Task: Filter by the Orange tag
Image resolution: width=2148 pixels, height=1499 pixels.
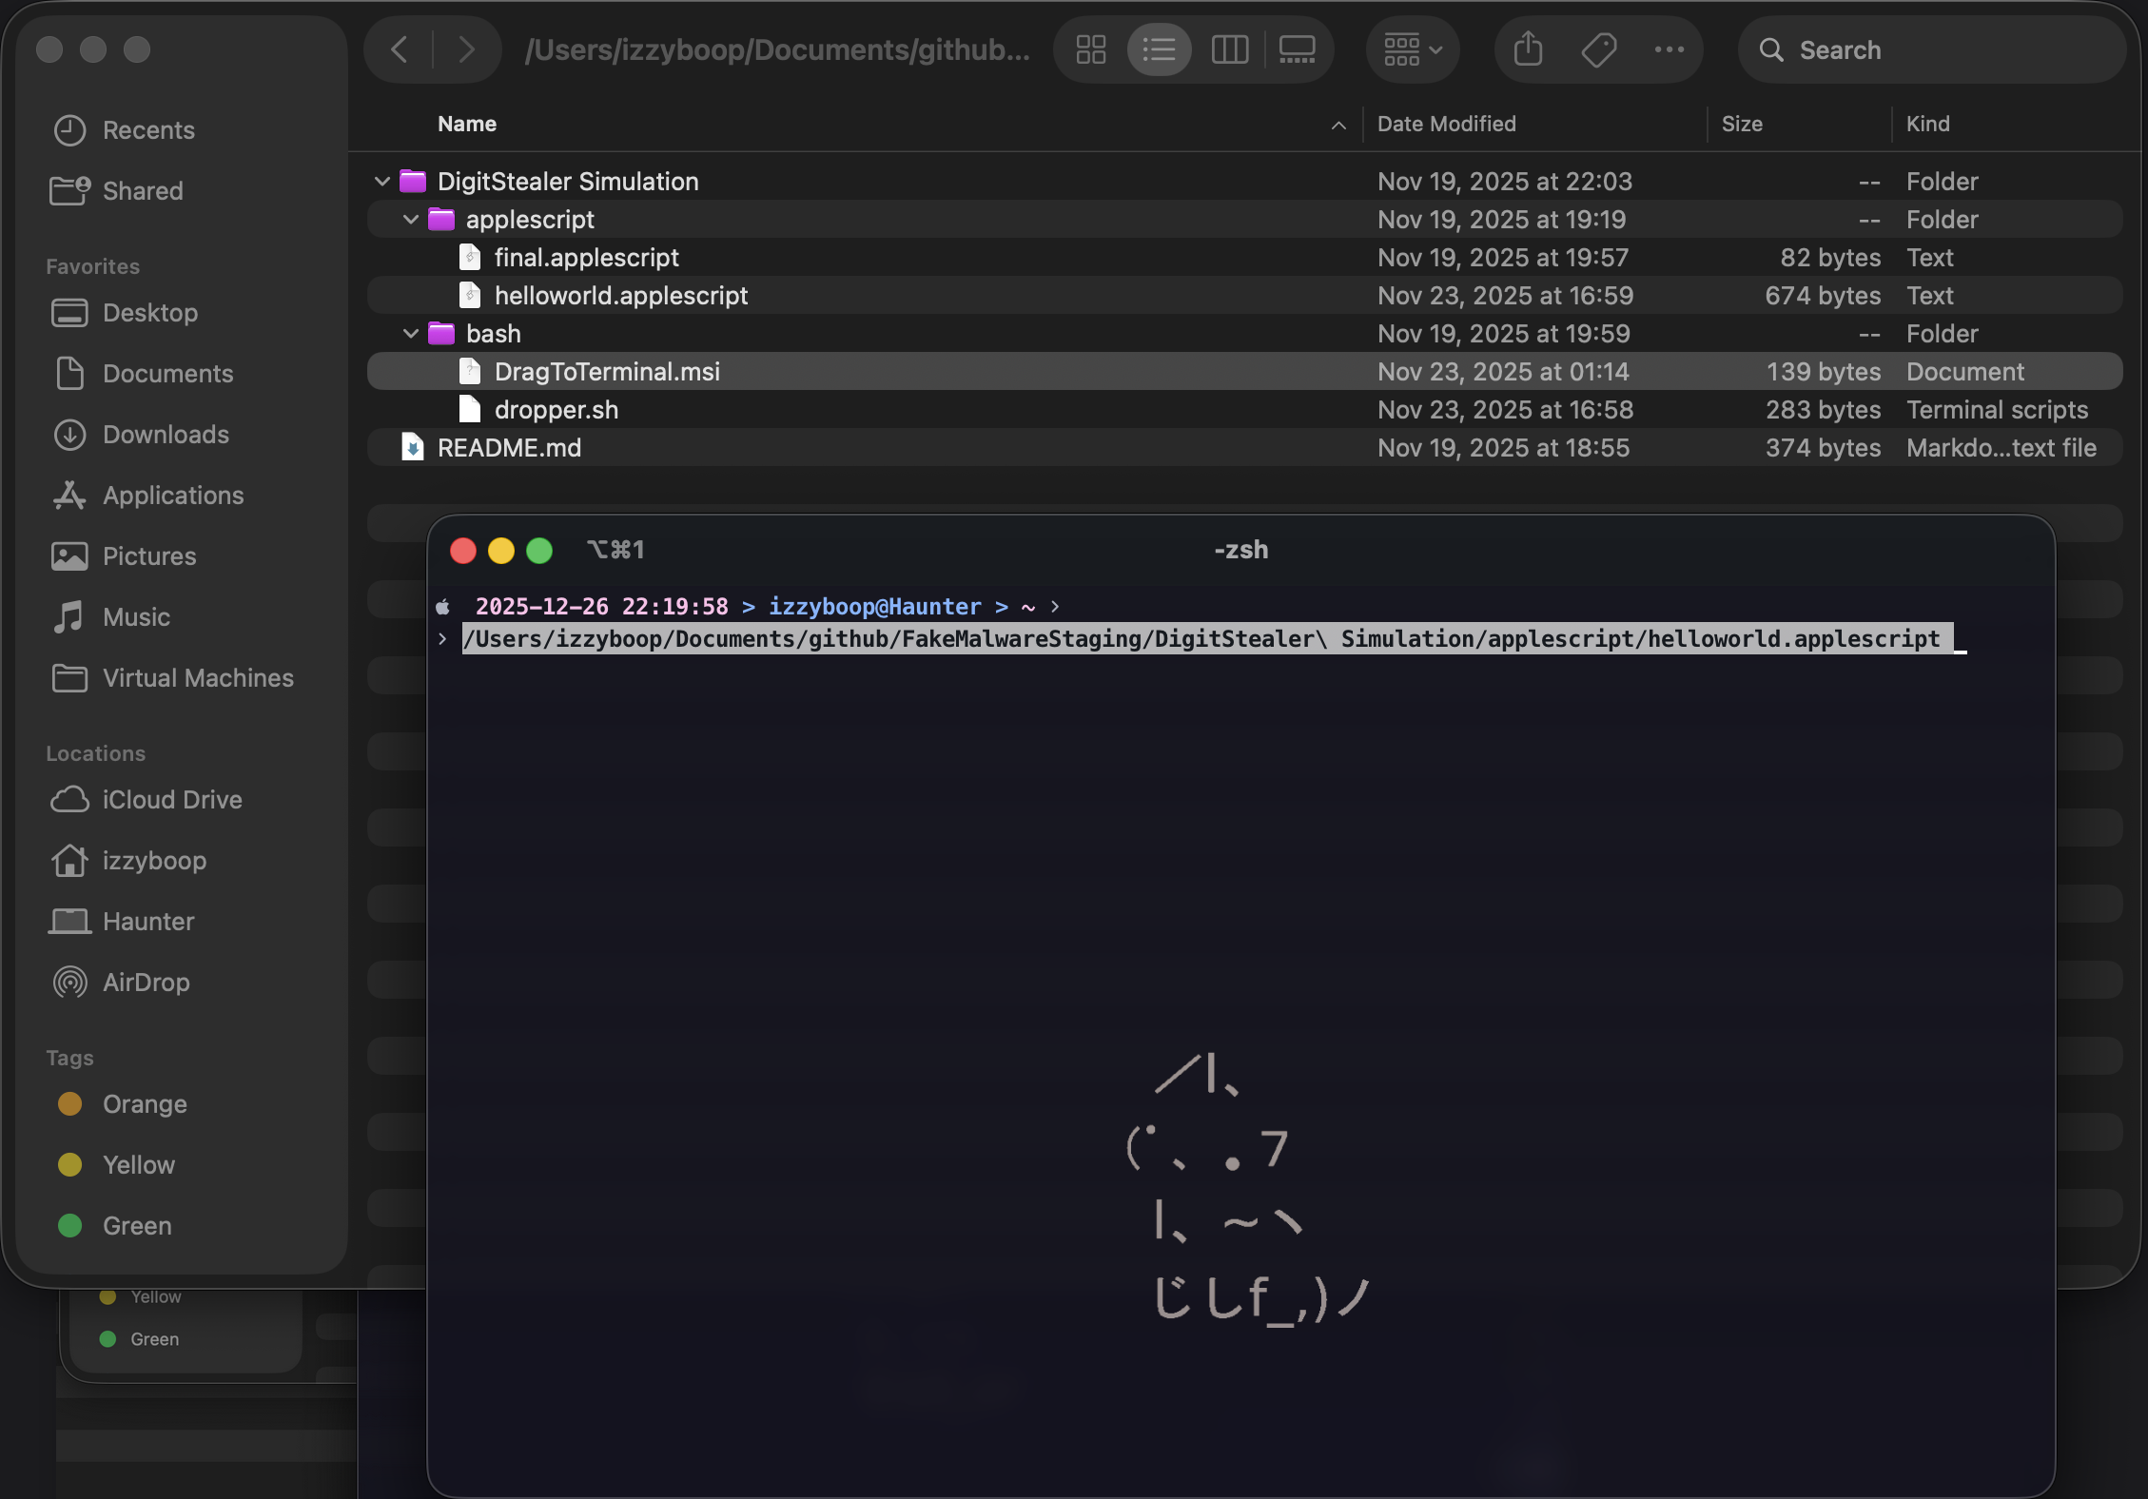Action: (x=144, y=1103)
